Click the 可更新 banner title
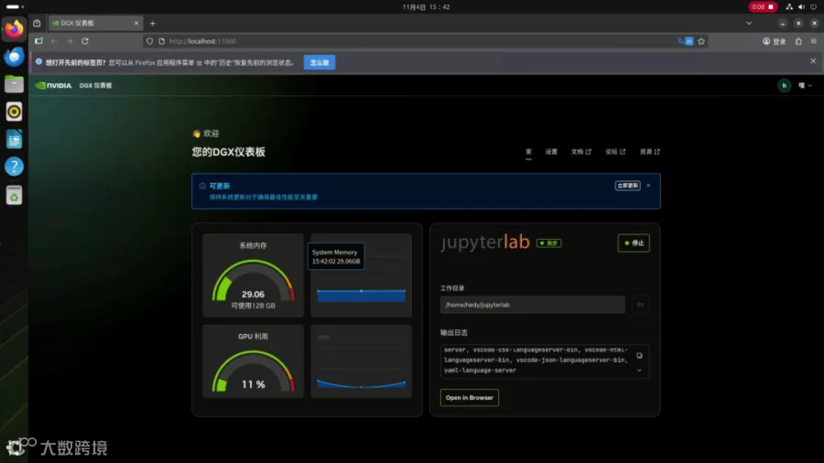This screenshot has height=463, width=824. pos(220,186)
